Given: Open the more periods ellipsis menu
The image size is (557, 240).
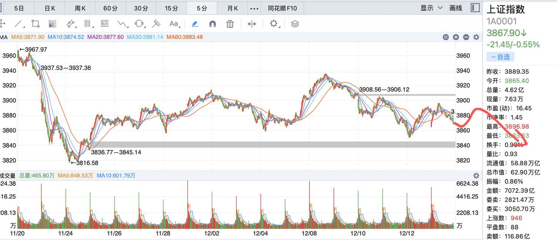Looking at the screenshot, I should [x=255, y=8].
